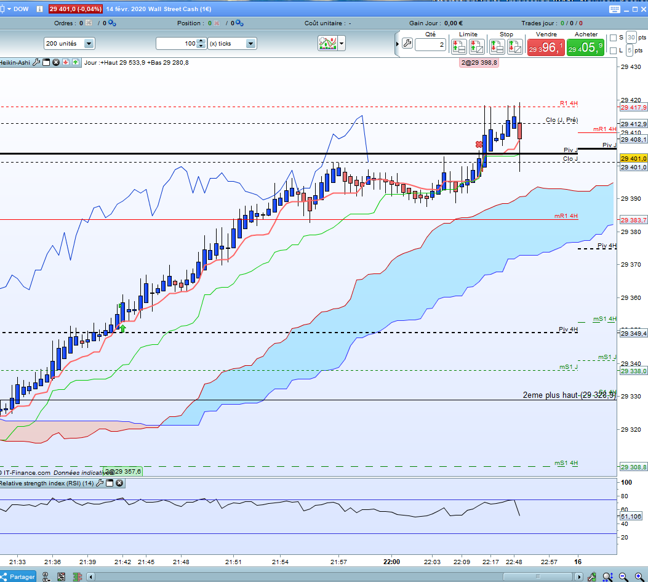Click the horizontal scrollbar thumb

point(538,576)
